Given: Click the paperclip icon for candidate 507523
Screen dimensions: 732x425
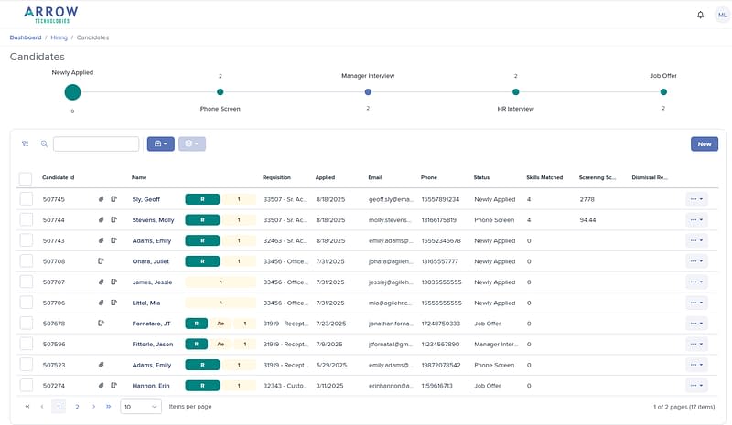Looking at the screenshot, I should tap(101, 365).
